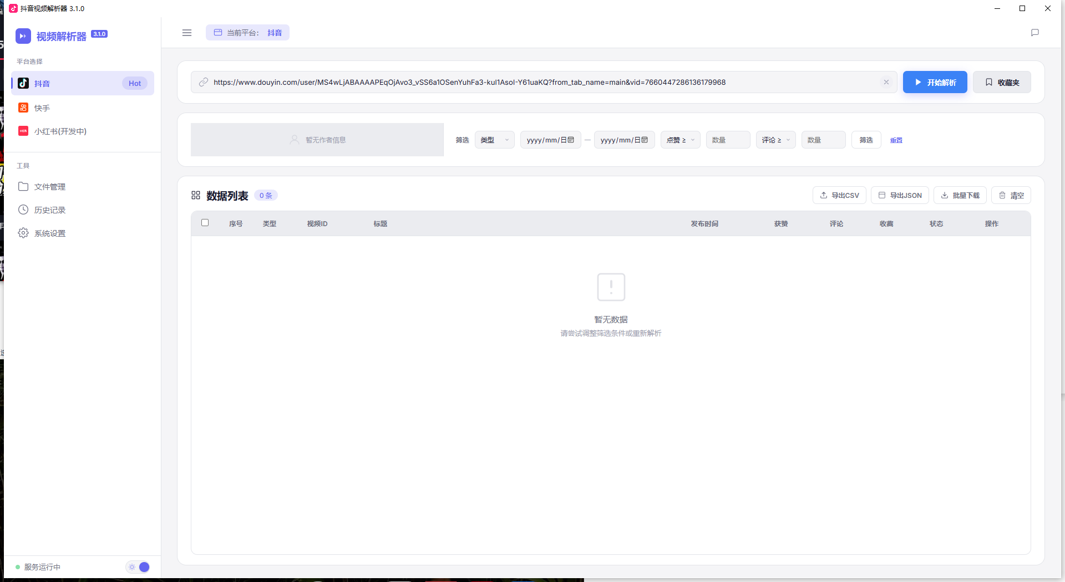Image resolution: width=1065 pixels, height=582 pixels.
Task: Click the 服务运行中 status text
Action: [42, 567]
